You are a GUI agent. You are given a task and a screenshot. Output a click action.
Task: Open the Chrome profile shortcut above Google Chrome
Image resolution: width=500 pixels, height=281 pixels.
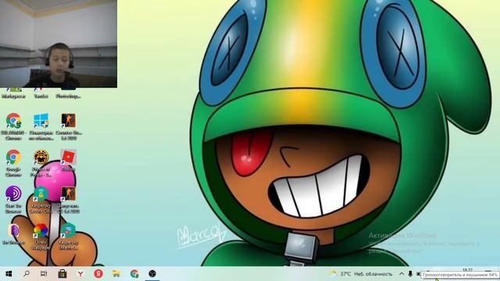[x=14, y=126]
